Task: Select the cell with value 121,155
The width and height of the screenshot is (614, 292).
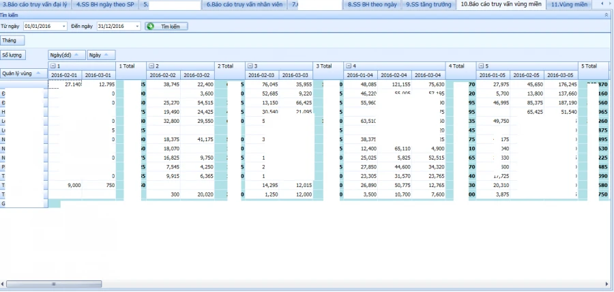Action: (394, 84)
